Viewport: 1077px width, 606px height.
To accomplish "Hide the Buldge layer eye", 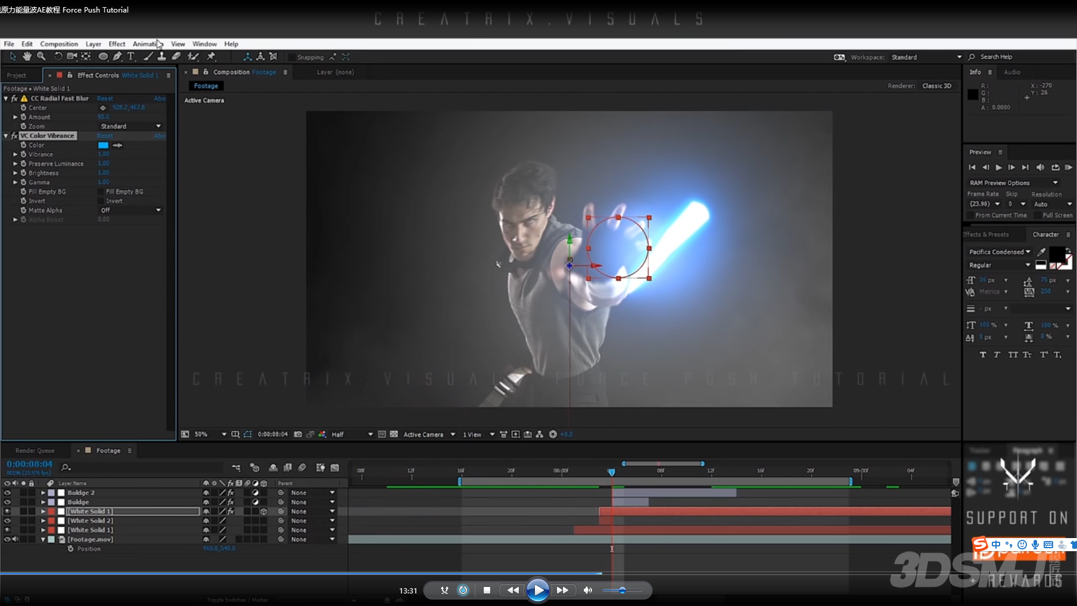I will tap(7, 502).
